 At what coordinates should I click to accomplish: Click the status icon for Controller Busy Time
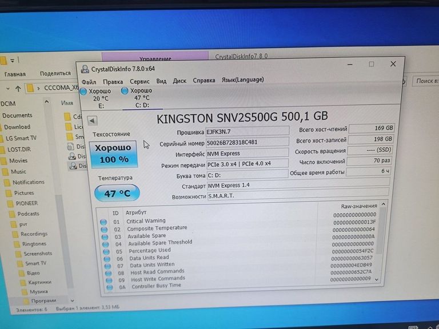[x=110, y=287]
